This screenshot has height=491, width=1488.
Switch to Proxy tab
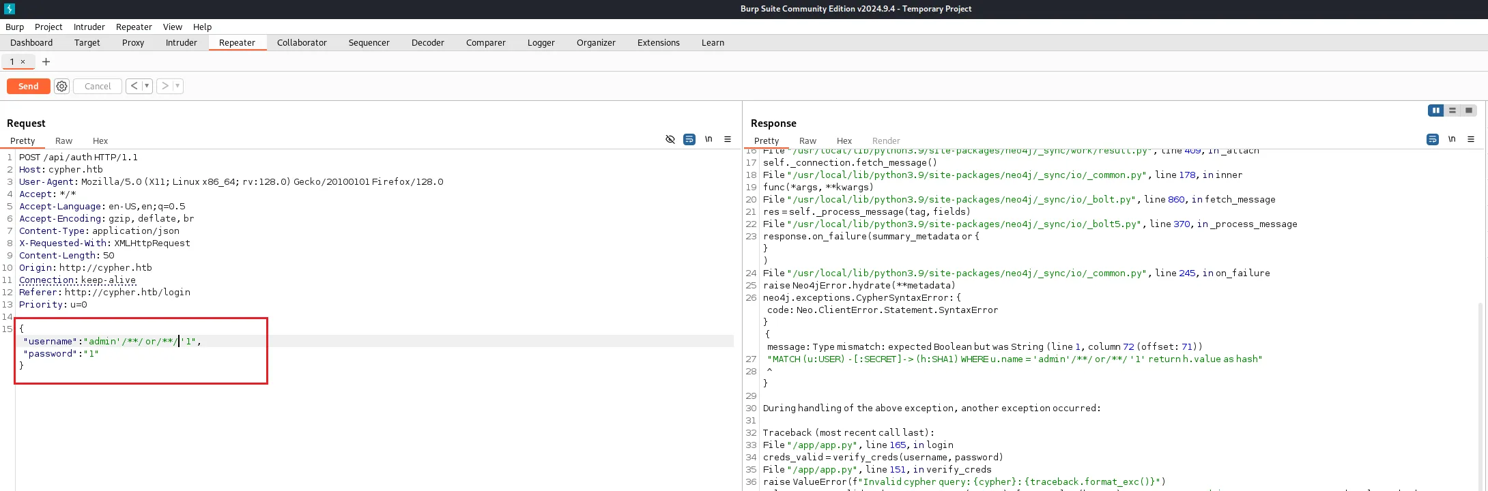(133, 42)
